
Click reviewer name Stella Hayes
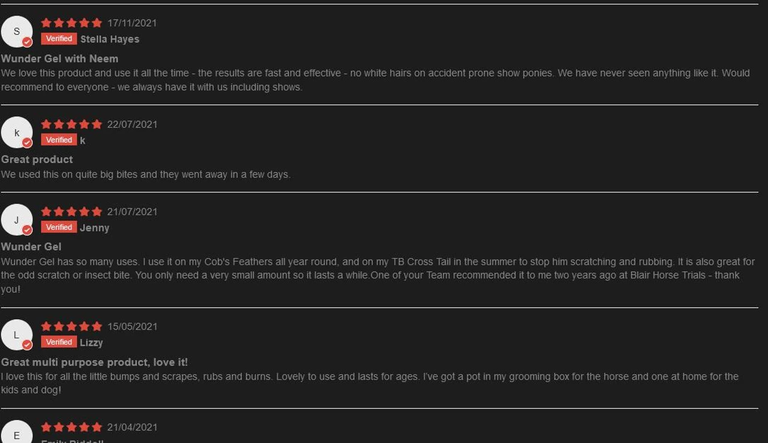coord(110,39)
